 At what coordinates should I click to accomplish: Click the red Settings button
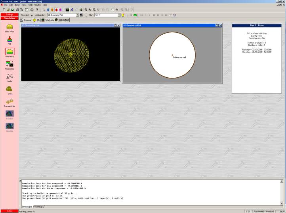click(x=9, y=15)
